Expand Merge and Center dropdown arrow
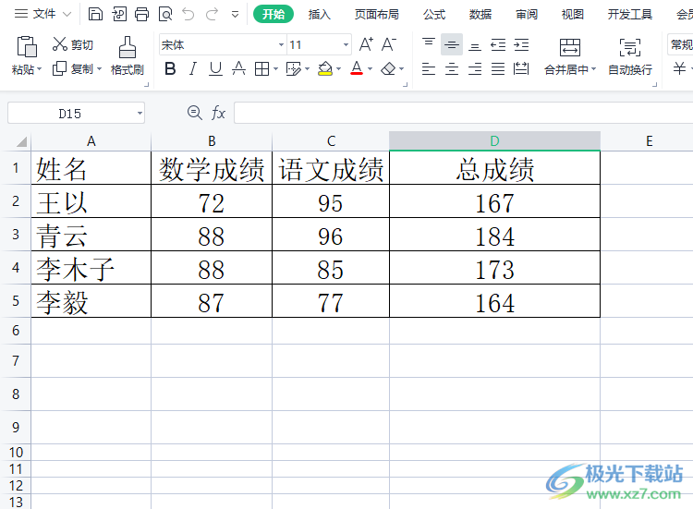The image size is (693, 509). click(x=593, y=69)
